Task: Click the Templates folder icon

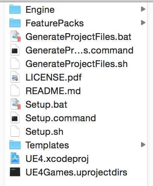Action: [15, 145]
